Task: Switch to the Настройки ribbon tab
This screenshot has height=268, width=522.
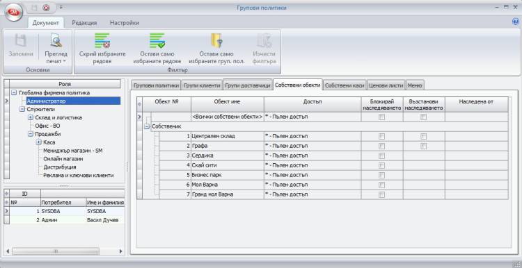Action: 125,23
